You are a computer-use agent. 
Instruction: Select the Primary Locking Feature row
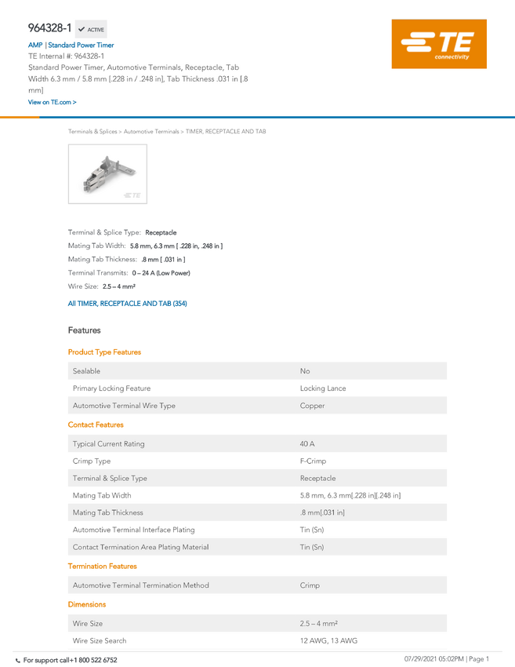[257, 388]
